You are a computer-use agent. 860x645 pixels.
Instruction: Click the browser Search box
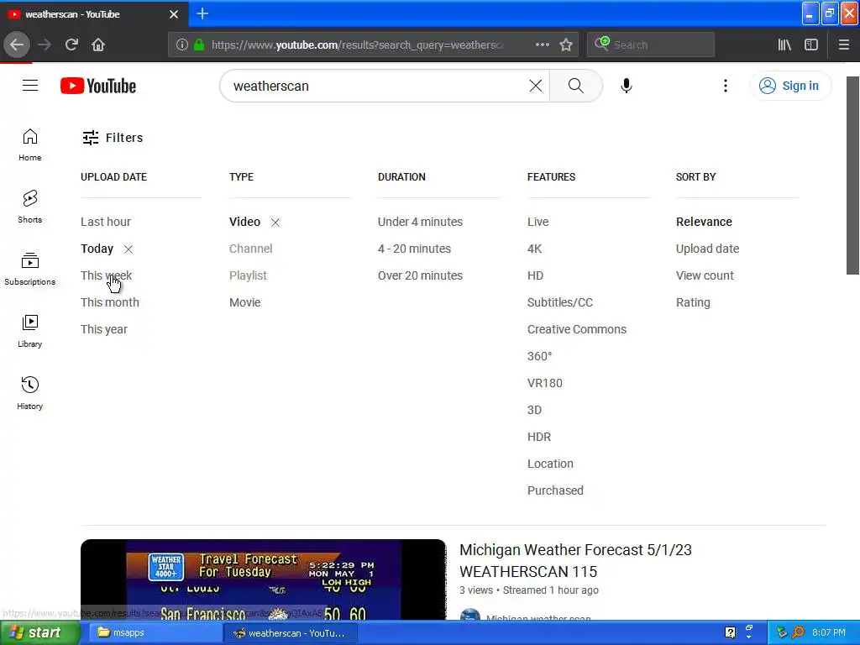(651, 45)
